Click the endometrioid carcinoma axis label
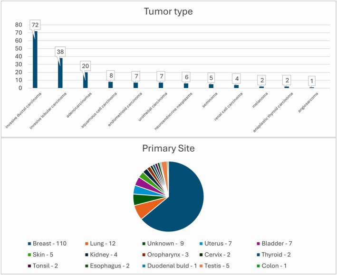Viewport: 337px width, 275px height. (125, 110)
